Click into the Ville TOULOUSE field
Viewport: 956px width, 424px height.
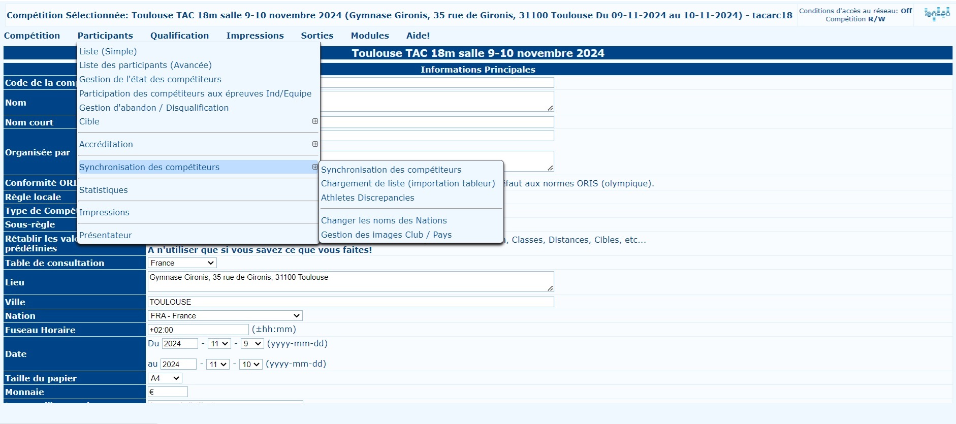click(350, 302)
